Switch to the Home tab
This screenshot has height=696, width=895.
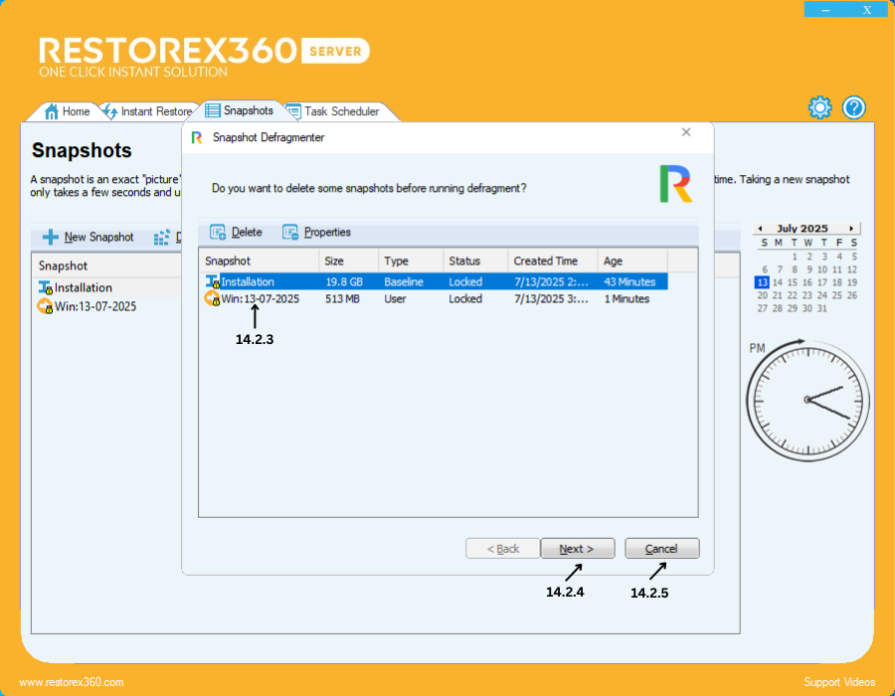(x=68, y=111)
